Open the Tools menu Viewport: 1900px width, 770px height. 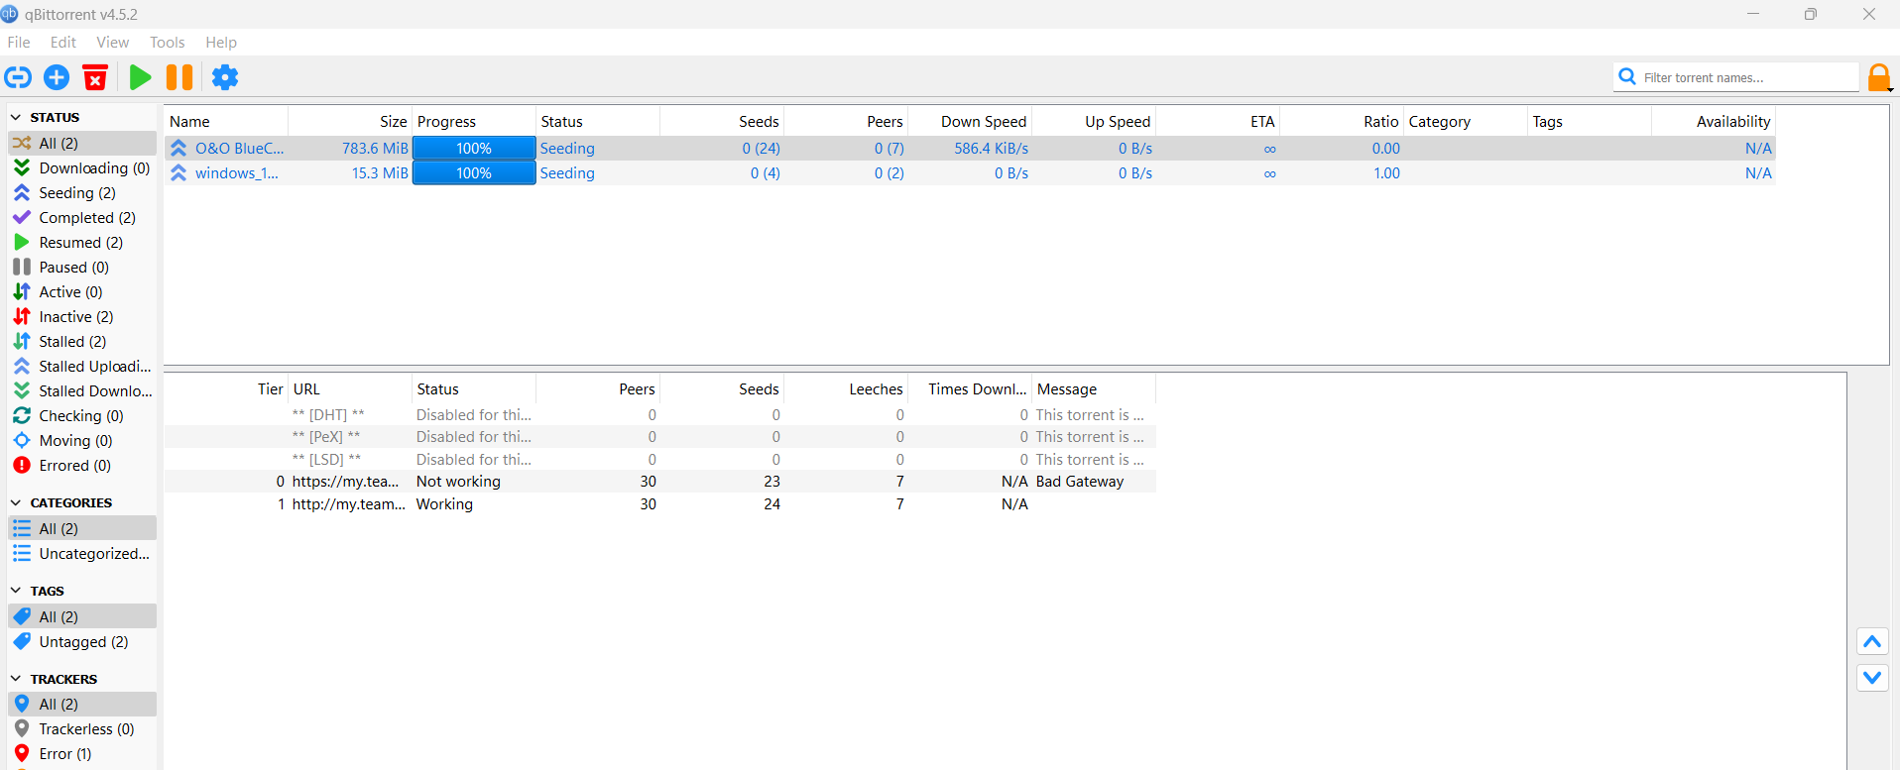click(168, 43)
